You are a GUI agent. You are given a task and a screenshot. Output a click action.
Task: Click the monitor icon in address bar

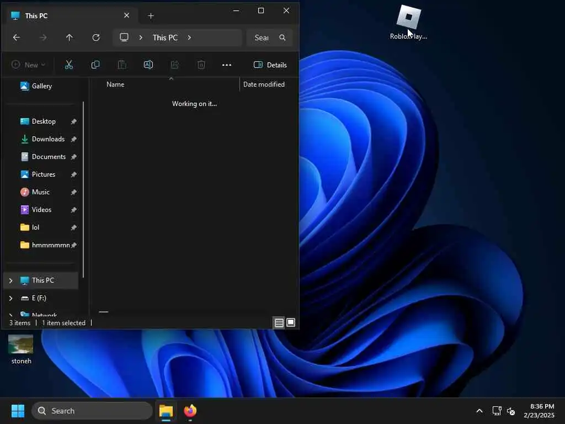coord(124,38)
